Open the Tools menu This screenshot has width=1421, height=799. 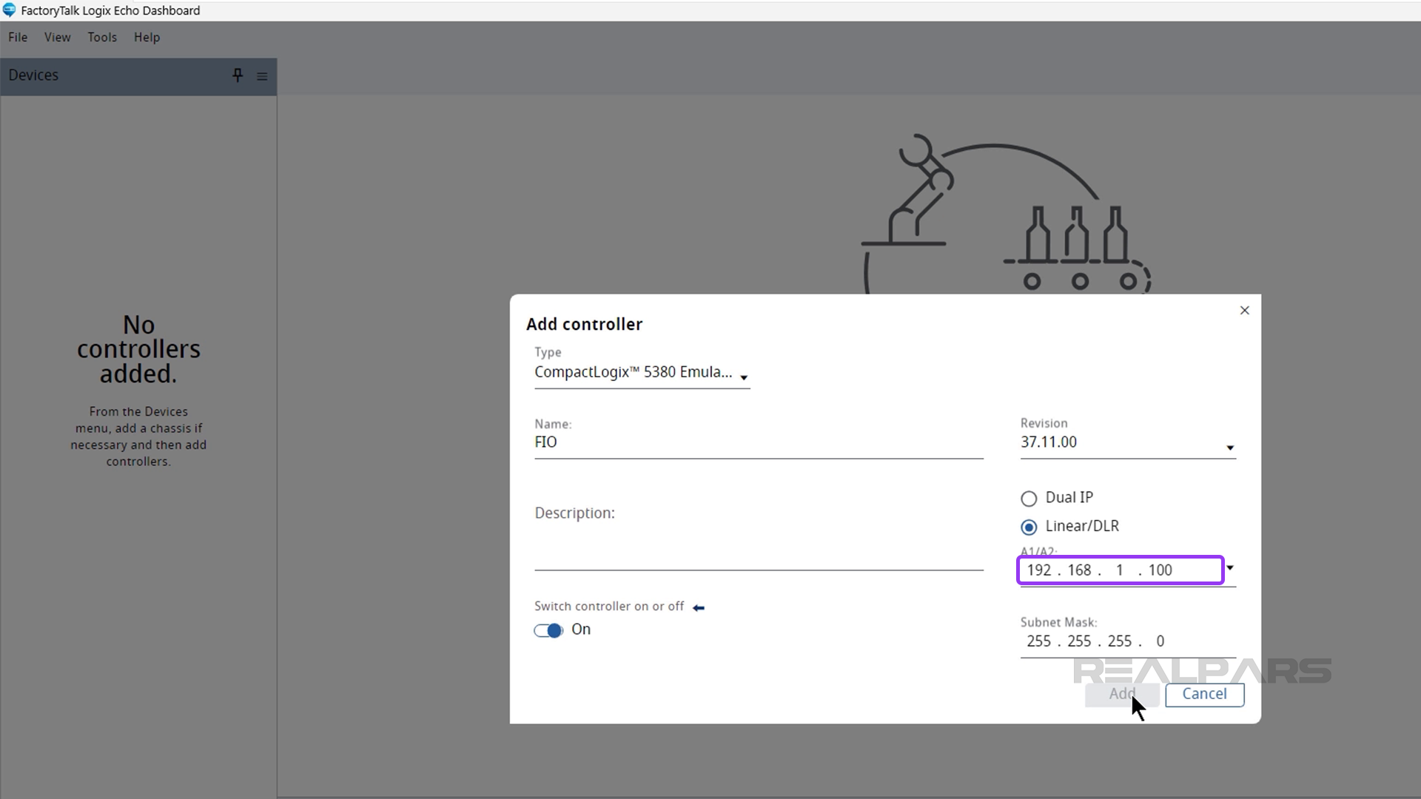click(x=102, y=37)
